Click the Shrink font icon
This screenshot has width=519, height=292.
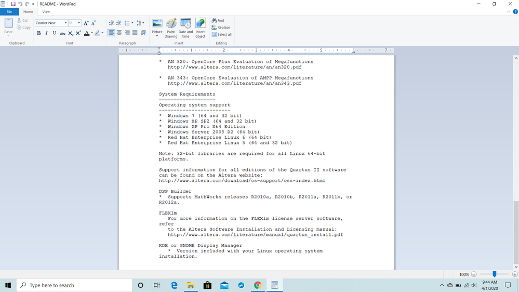94,23
